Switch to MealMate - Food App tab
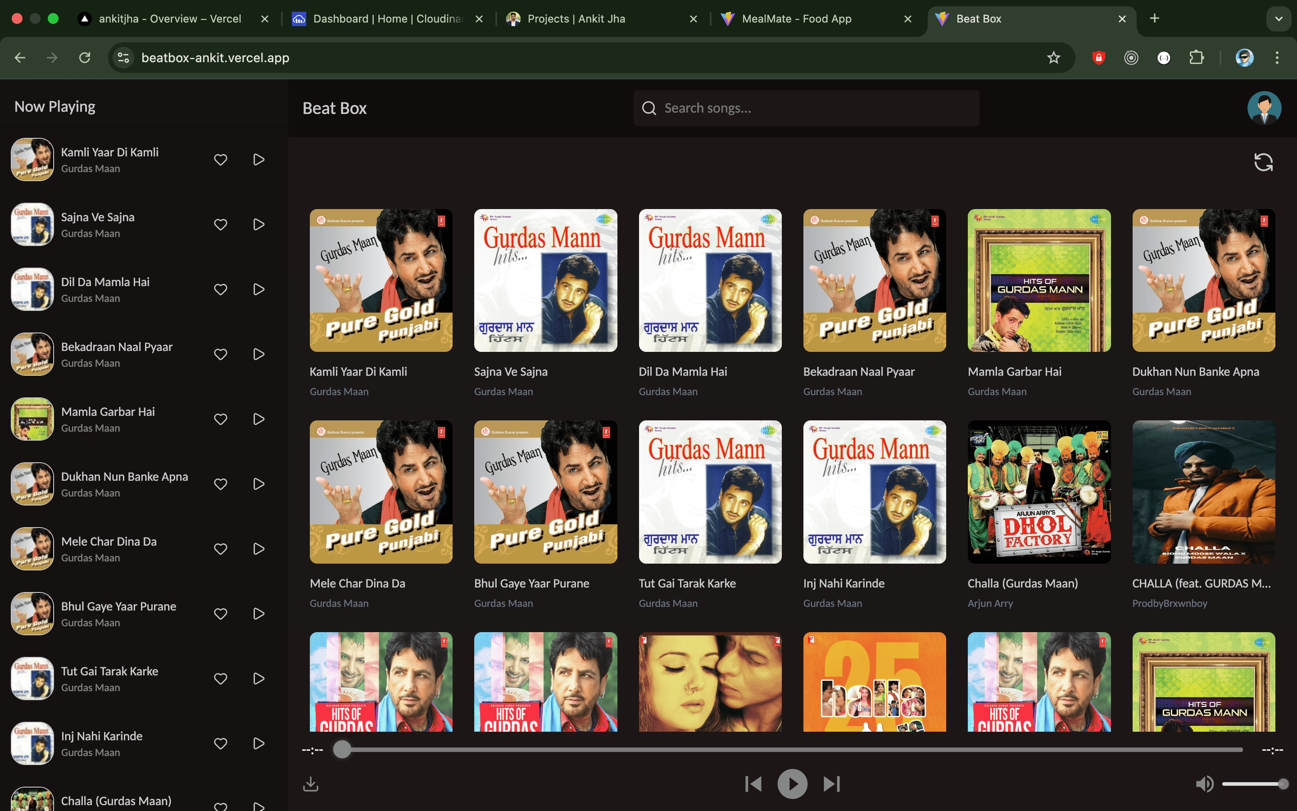The image size is (1297, 811). (796, 19)
